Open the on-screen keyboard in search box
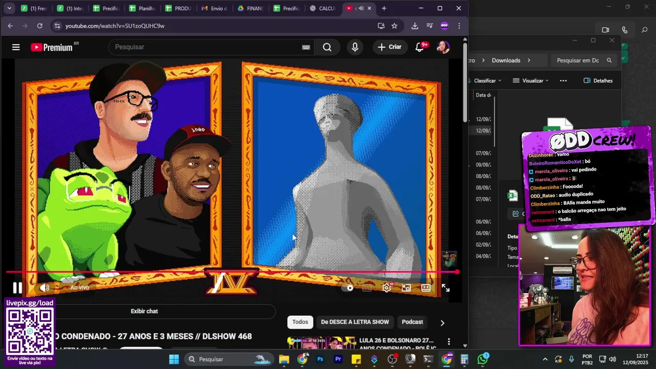 (306, 47)
